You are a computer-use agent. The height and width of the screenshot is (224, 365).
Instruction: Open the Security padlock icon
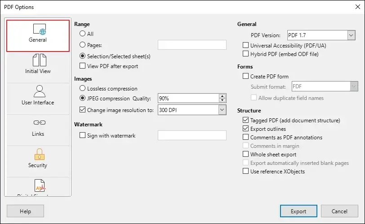[x=40, y=155]
